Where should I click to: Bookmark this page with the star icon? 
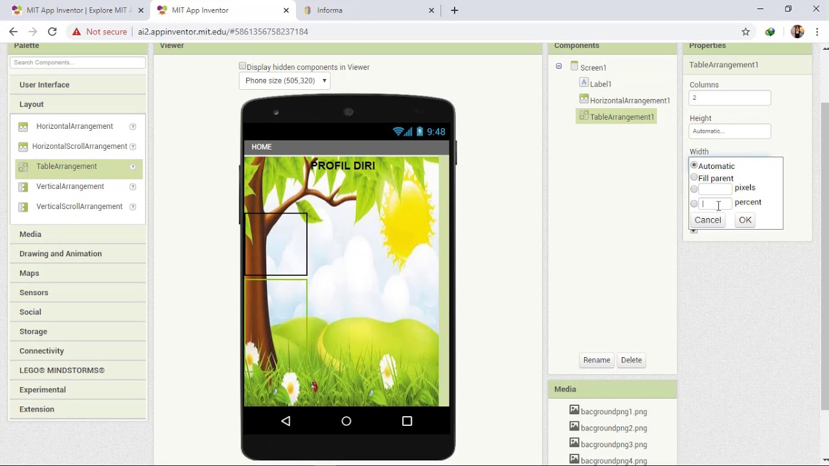[x=745, y=32]
